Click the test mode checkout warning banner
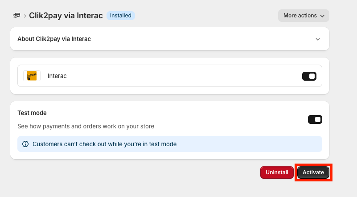 (x=170, y=144)
